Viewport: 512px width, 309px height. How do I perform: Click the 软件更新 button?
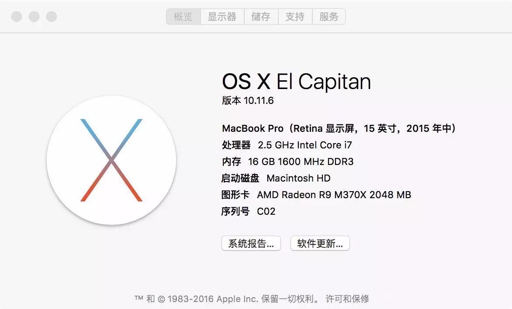(320, 244)
